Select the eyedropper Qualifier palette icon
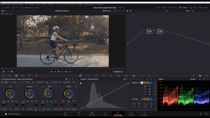 point(96,76)
